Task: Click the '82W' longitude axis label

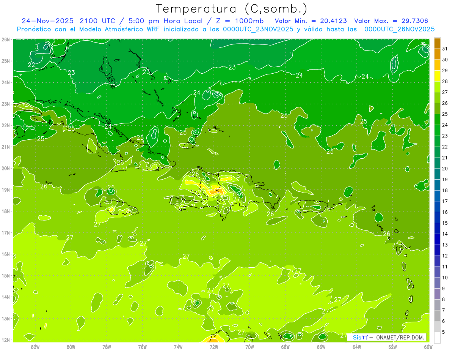Action: click(35, 347)
